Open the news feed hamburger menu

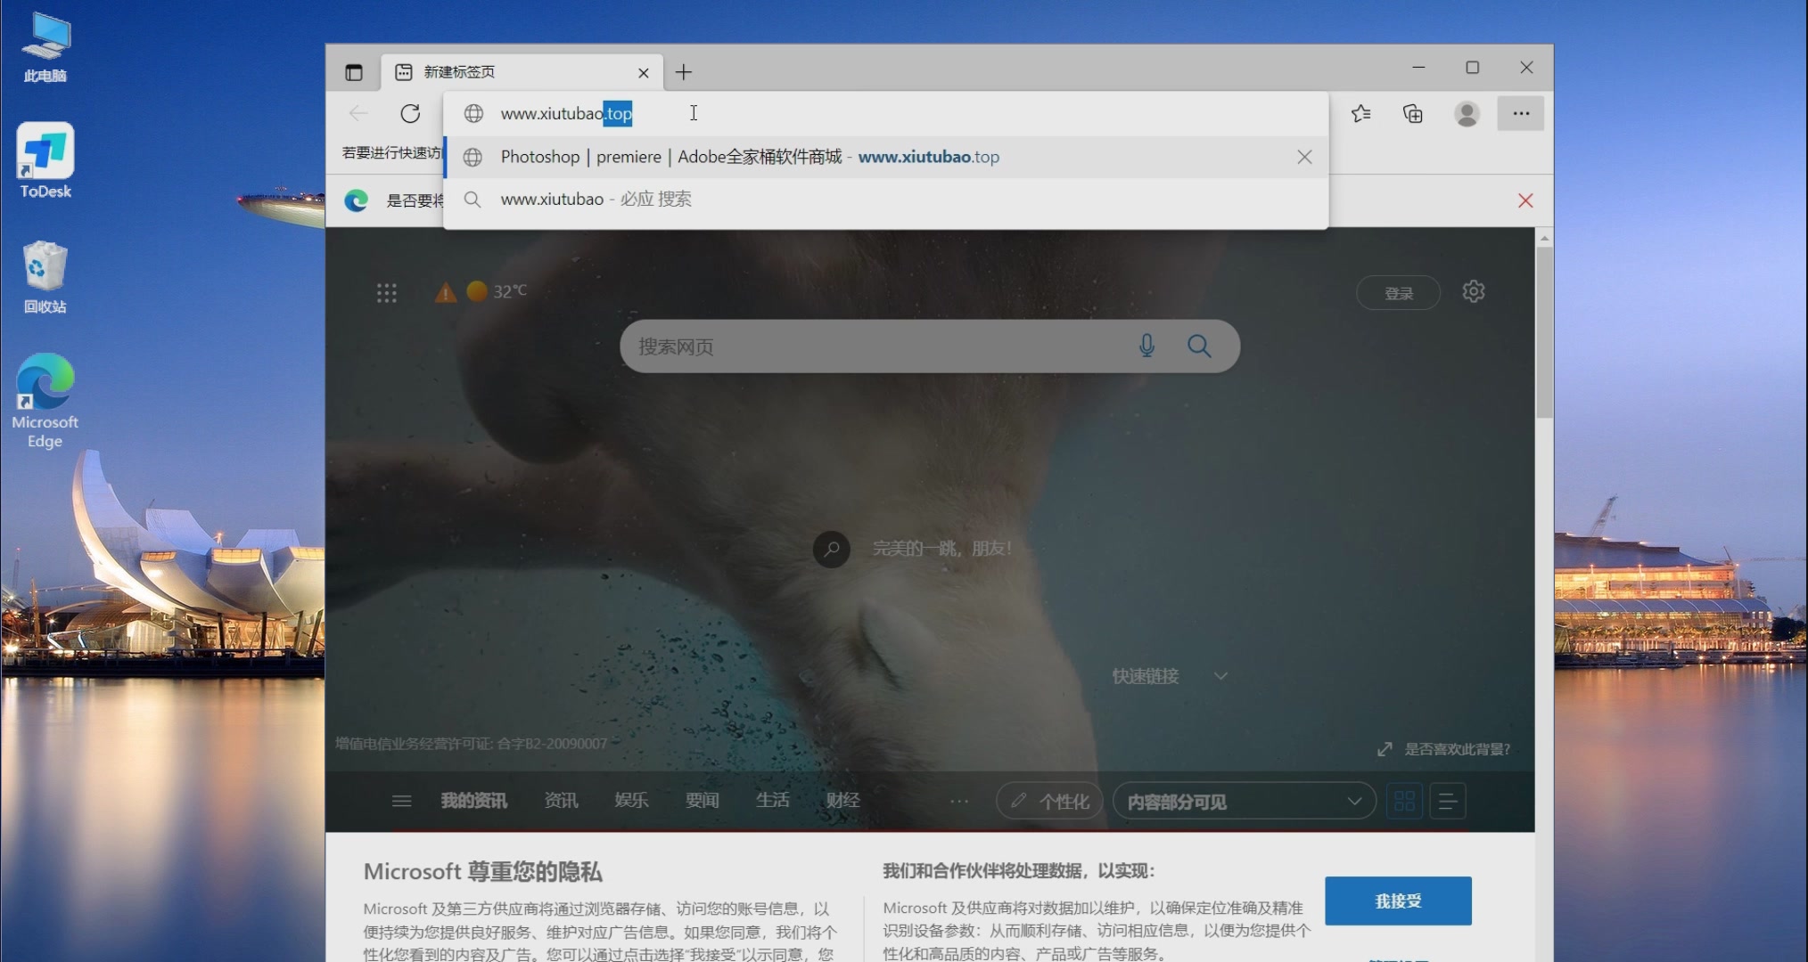point(402,801)
